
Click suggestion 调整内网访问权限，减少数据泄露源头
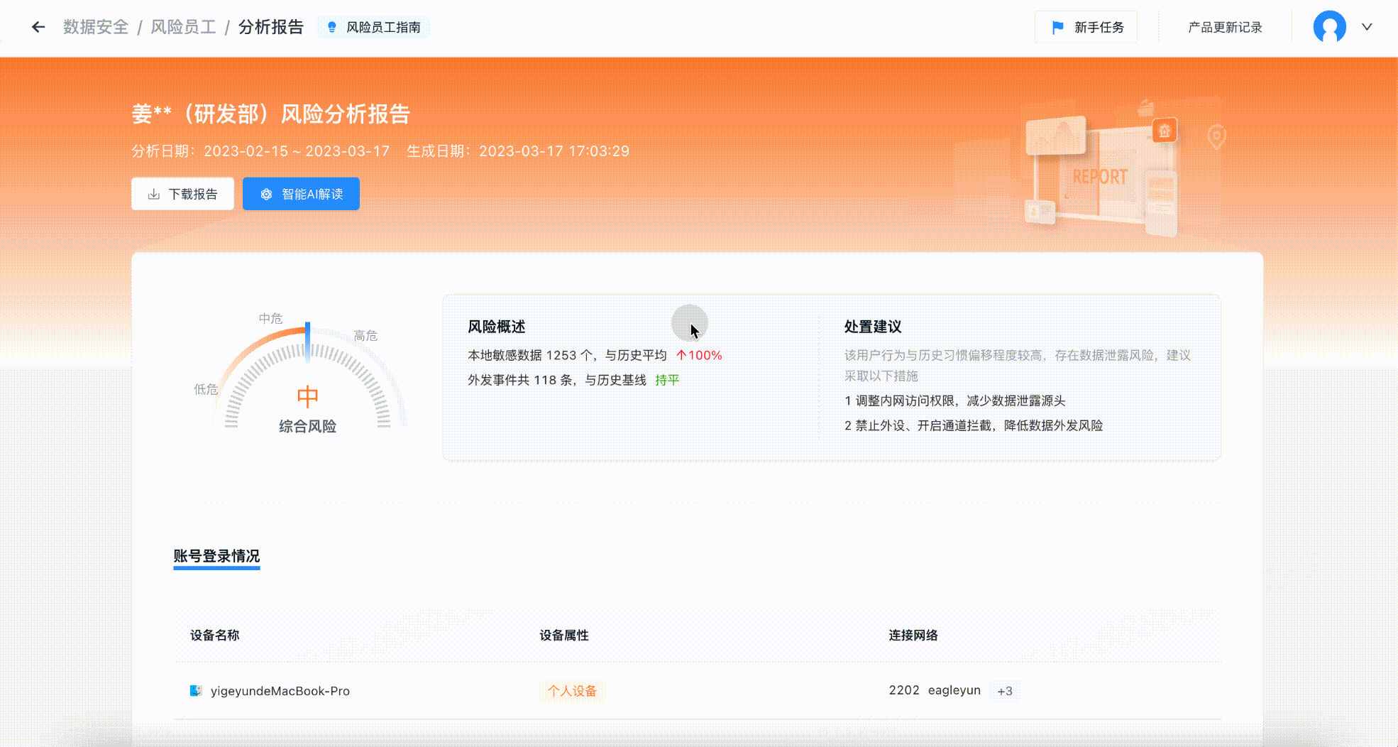click(x=955, y=400)
